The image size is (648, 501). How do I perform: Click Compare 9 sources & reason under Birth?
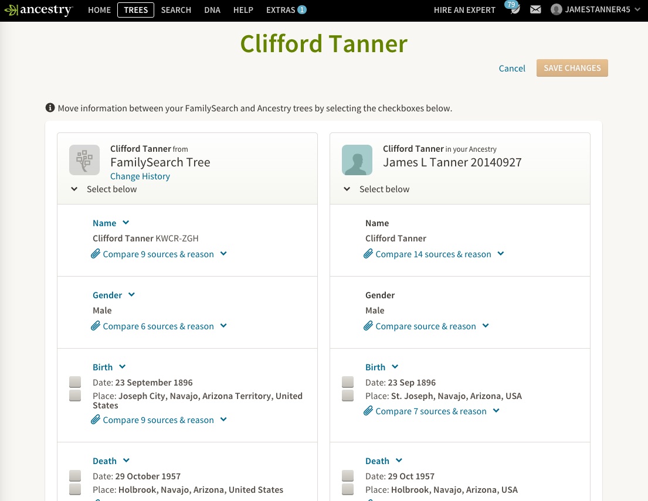pos(158,420)
